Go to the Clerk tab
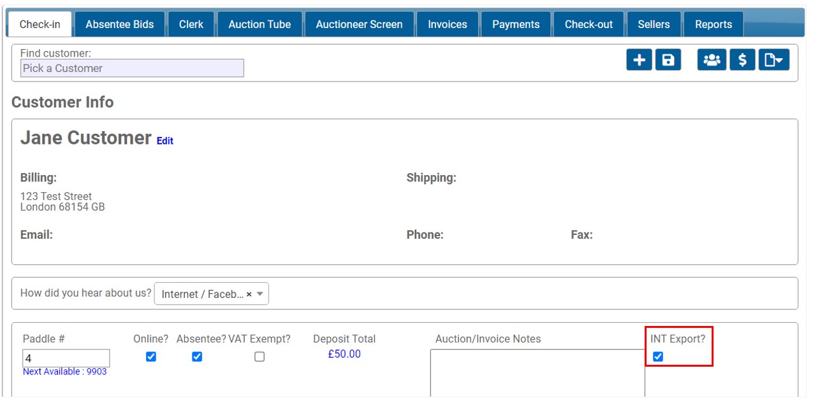The image size is (813, 403). 191,24
